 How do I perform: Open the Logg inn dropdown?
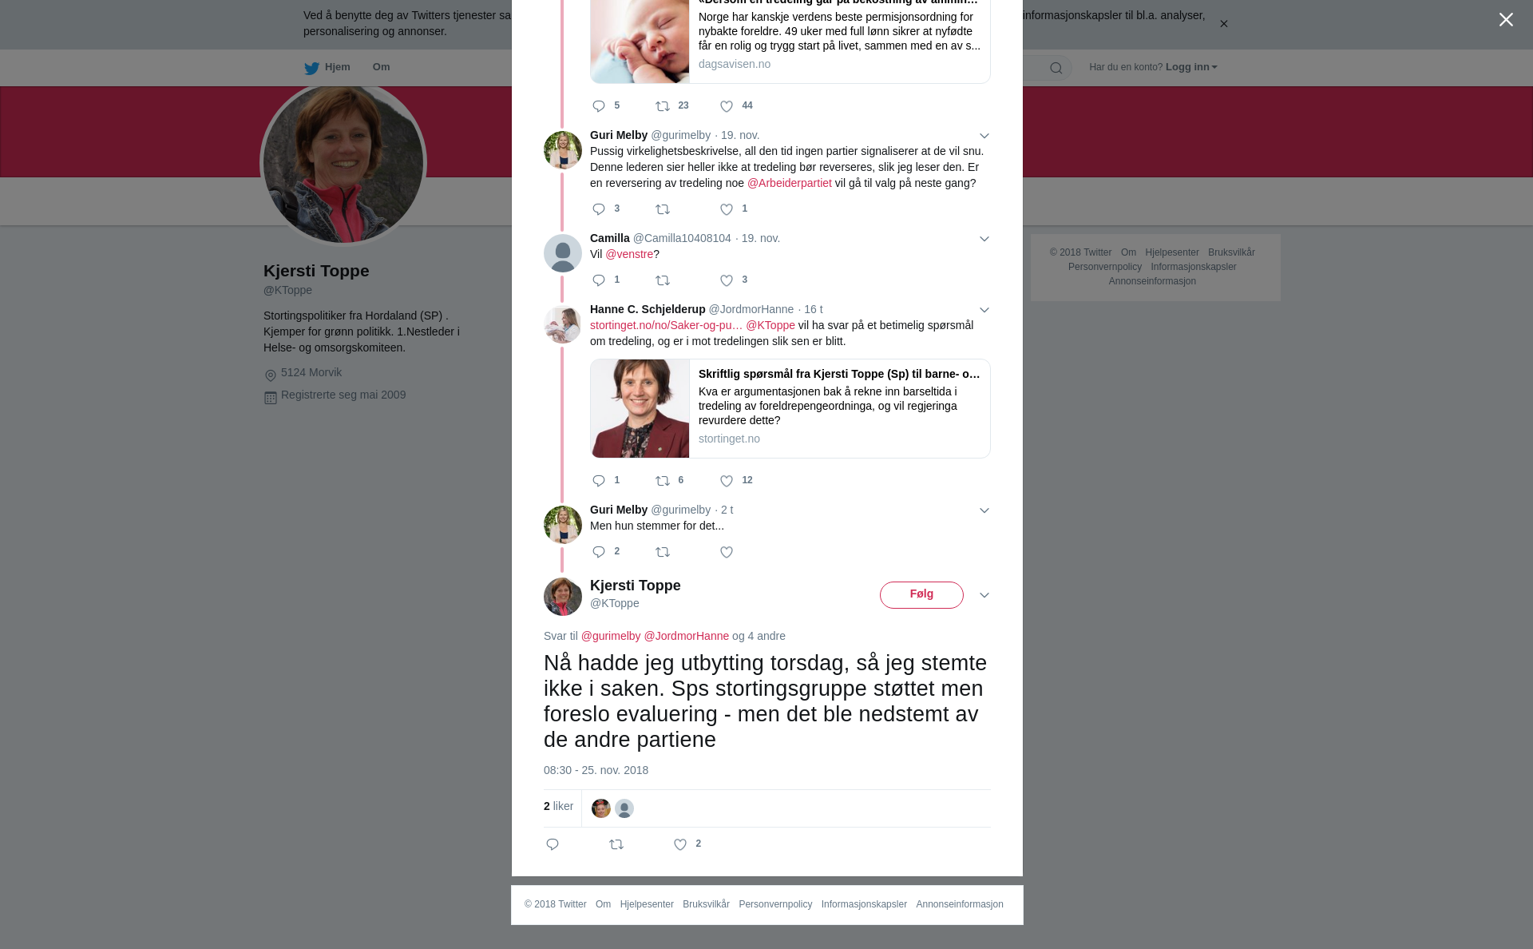[x=1191, y=67]
